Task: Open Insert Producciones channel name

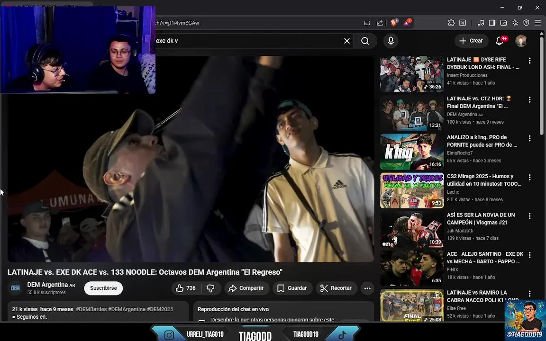Action: click(467, 75)
